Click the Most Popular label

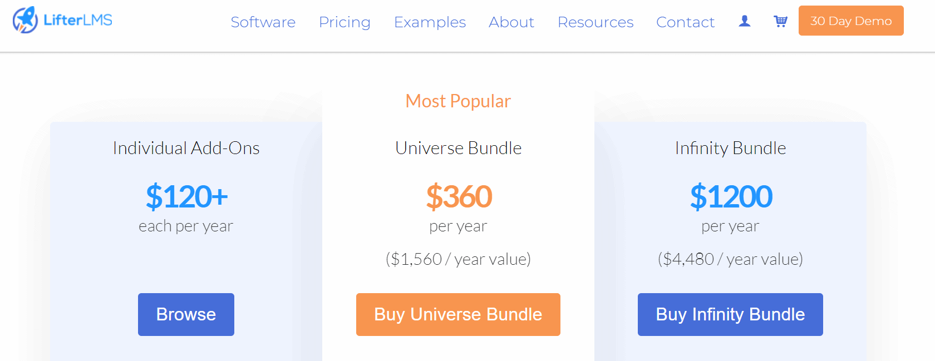pyautogui.click(x=458, y=101)
